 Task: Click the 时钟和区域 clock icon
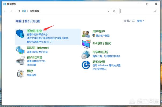[x=86, y=54]
